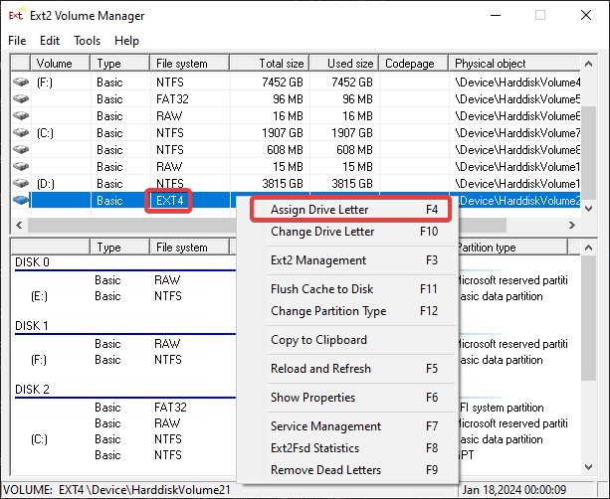Open the Tools menu
The width and height of the screenshot is (610, 499).
tap(87, 41)
